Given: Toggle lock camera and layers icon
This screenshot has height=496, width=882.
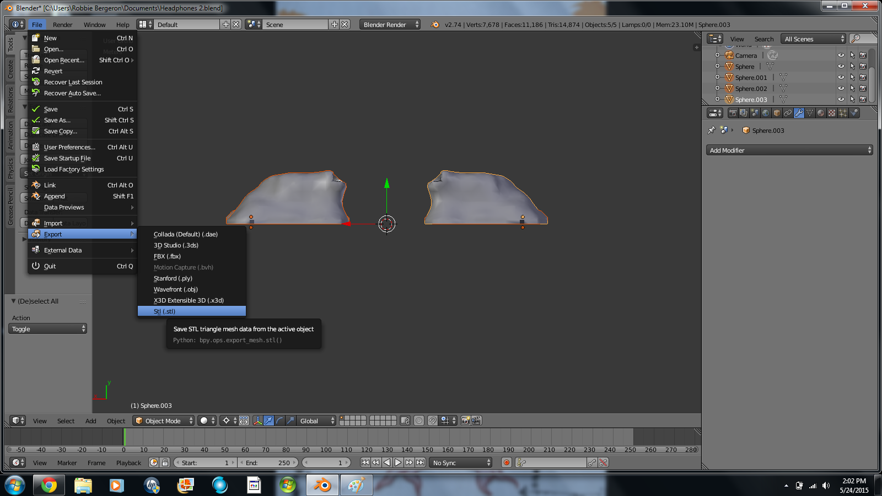Looking at the screenshot, I should coord(405,420).
